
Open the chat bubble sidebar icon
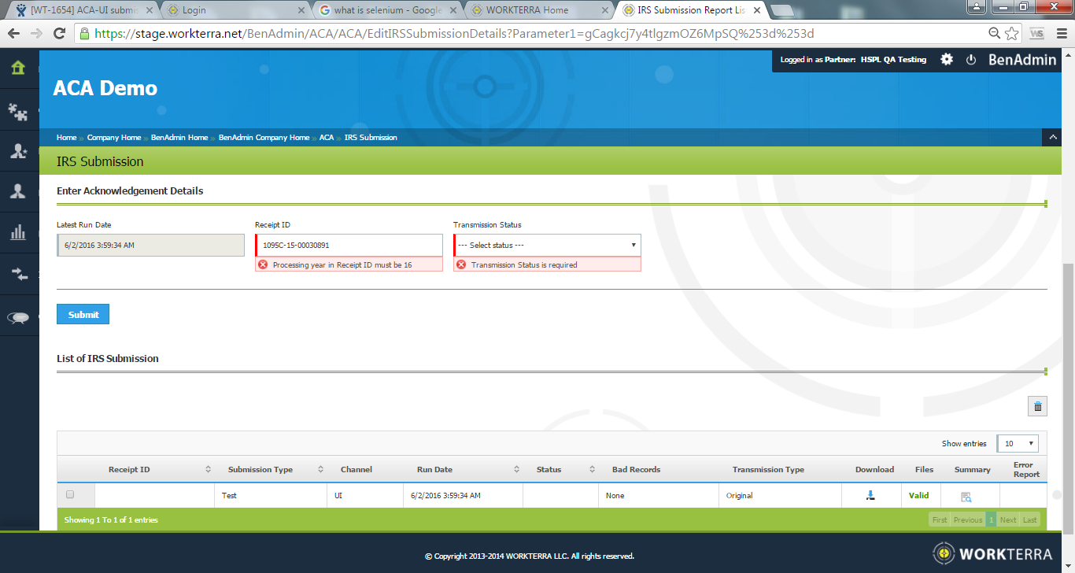pos(18,317)
